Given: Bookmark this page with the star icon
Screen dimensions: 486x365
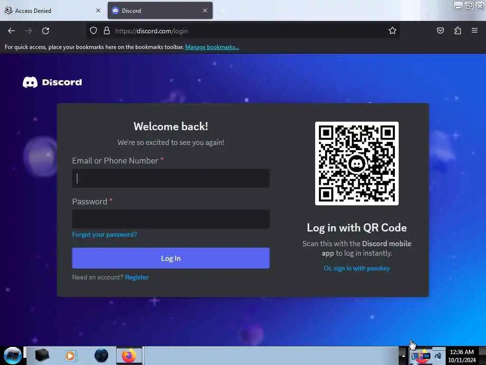Looking at the screenshot, I should 393,30.
